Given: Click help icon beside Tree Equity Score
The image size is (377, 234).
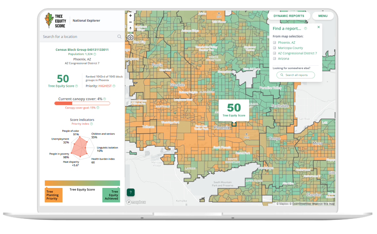Looking at the screenshot, I should (77, 86).
